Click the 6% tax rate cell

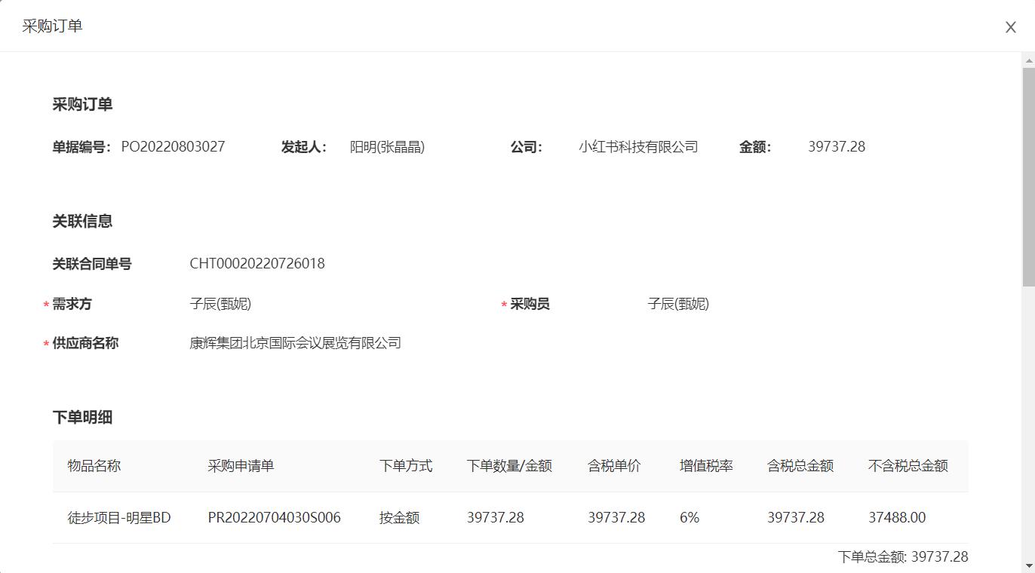(689, 518)
